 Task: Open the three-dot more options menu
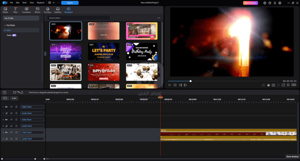click(x=158, y=18)
